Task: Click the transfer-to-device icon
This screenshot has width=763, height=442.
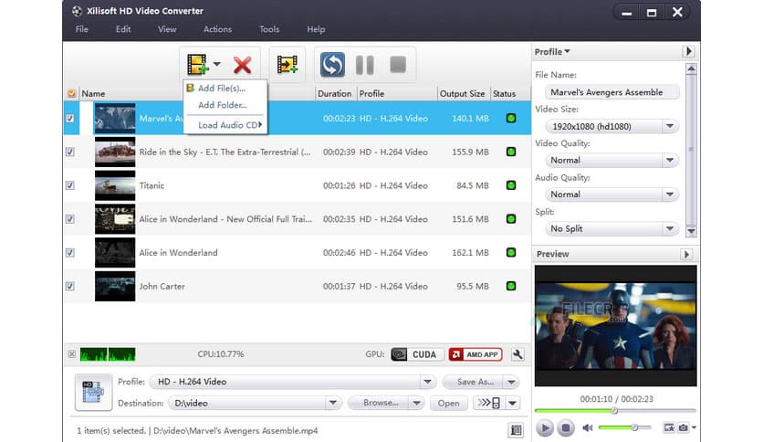Action: [489, 403]
